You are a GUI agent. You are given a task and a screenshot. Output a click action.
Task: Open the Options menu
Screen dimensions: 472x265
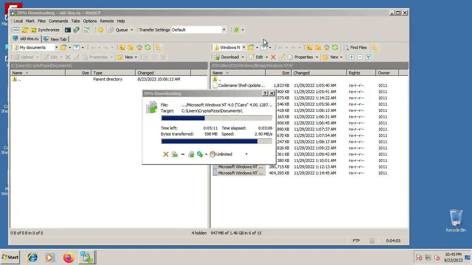[x=90, y=21]
